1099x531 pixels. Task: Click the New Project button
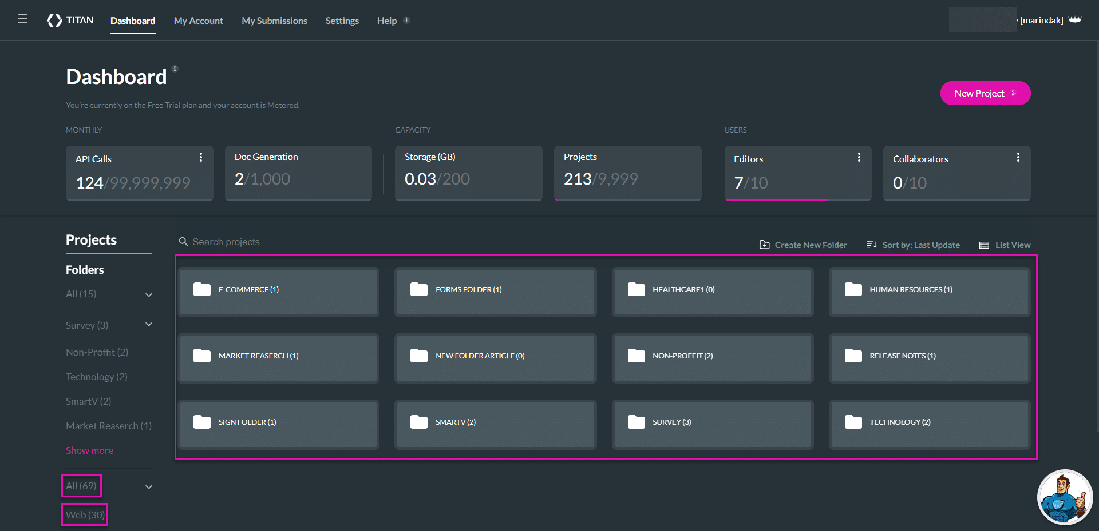[x=985, y=93]
